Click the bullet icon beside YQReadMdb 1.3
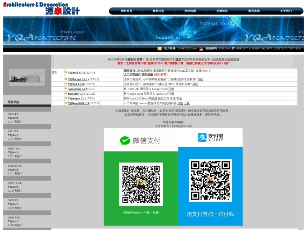Viewport: 307px width, 230px height. pyautogui.click(x=66, y=103)
